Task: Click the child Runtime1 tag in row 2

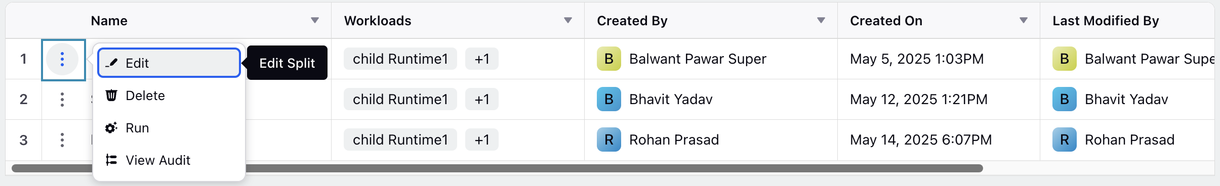Action: tap(400, 99)
